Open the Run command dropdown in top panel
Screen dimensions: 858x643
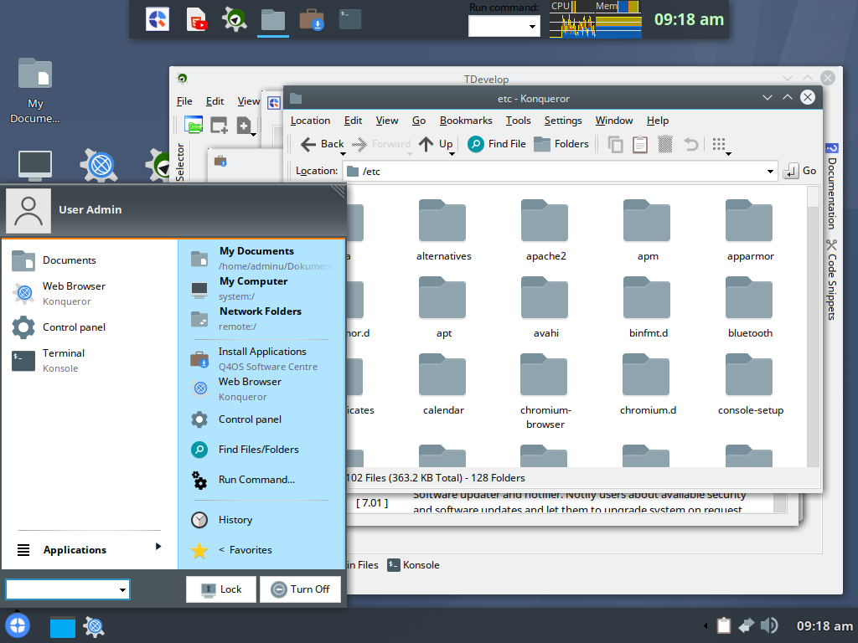(533, 27)
